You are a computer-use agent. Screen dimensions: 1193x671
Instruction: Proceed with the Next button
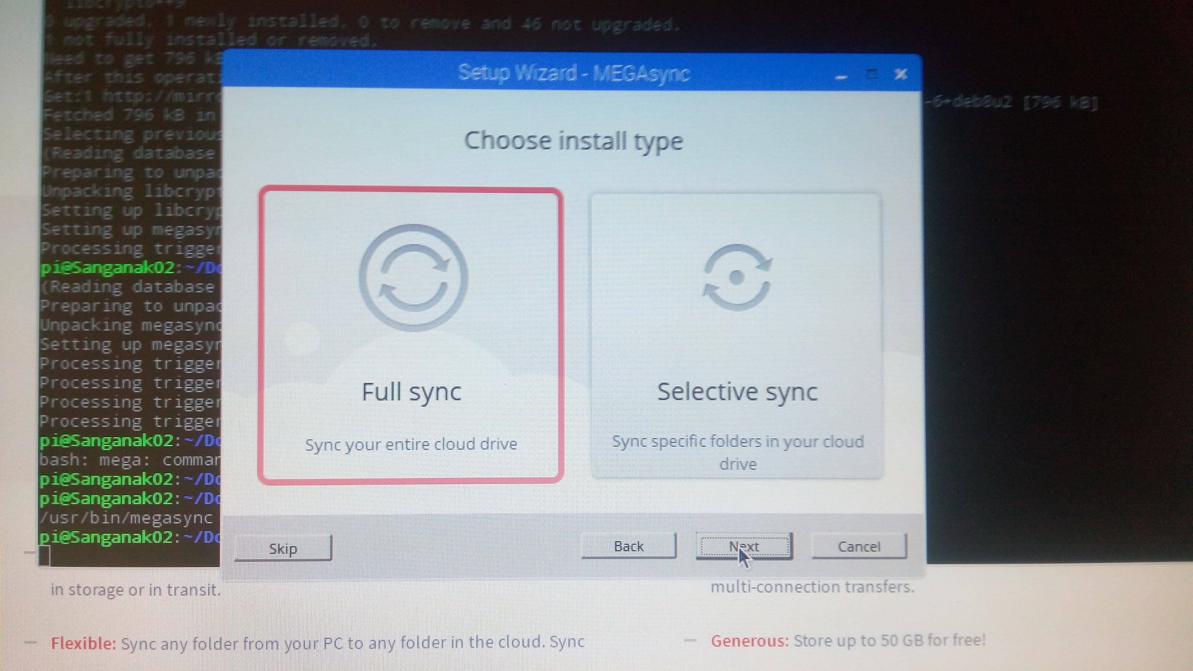[x=744, y=546]
